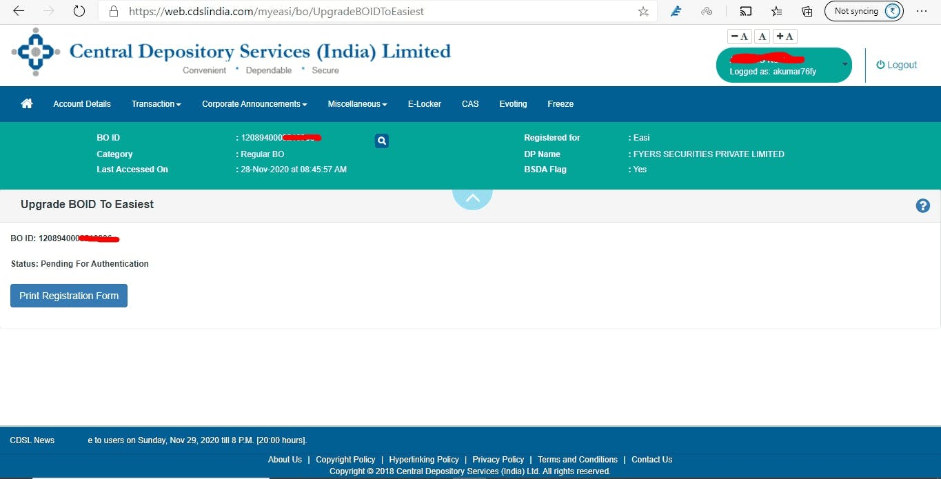The image size is (941, 479).
Task: Open Terms and Conditions footer link
Action: [x=578, y=460]
